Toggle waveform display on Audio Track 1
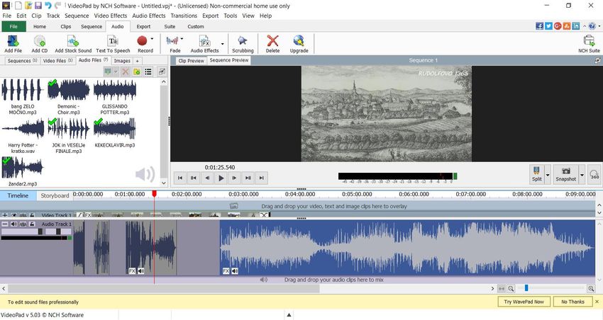 pyautogui.click(x=23, y=224)
